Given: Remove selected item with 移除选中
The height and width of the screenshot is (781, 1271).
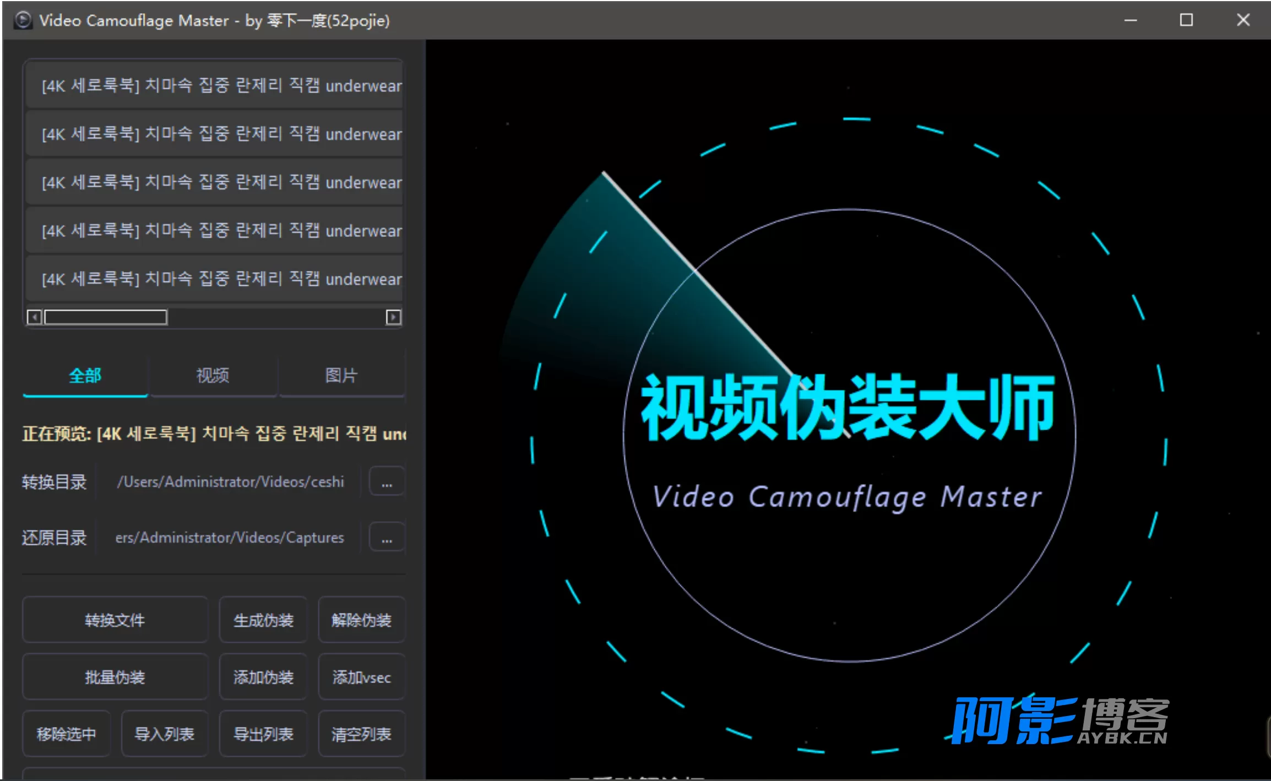Looking at the screenshot, I should tap(66, 734).
